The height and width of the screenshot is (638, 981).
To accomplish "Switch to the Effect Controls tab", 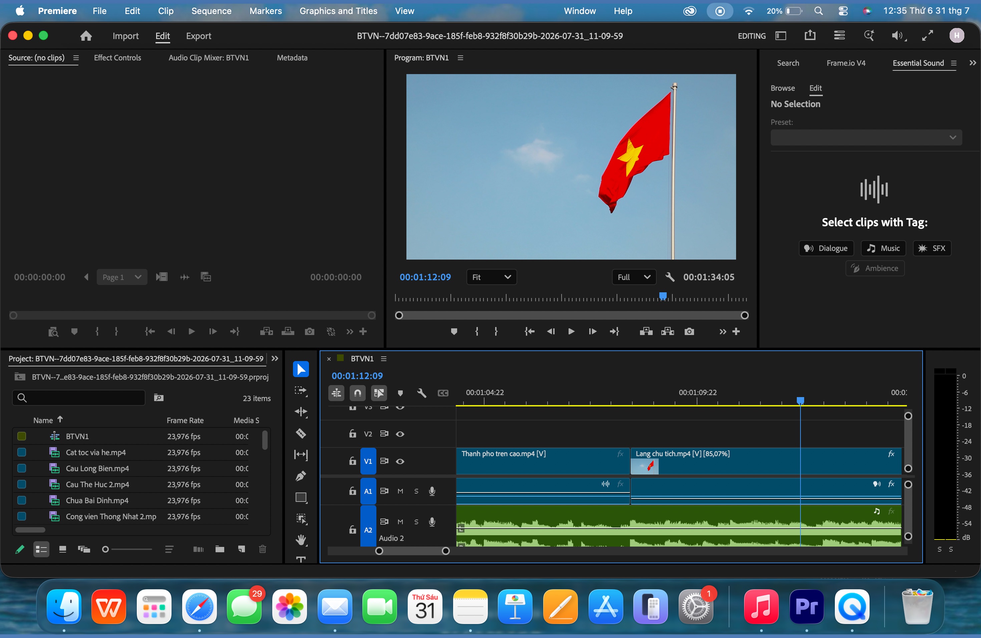I will coord(117,58).
